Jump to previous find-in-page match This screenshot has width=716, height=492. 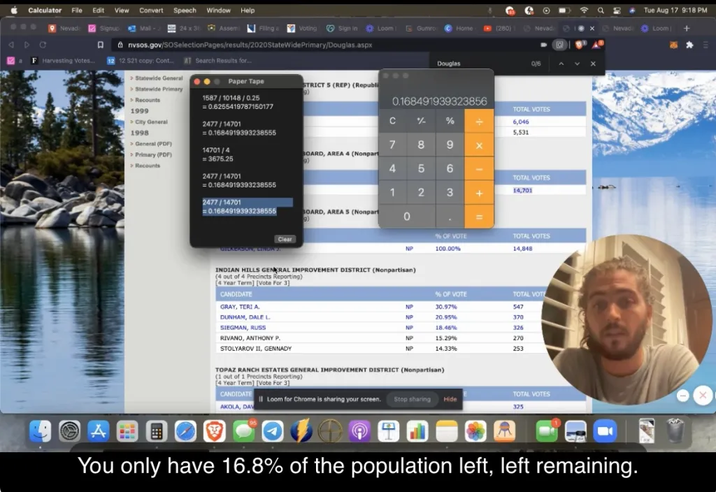click(x=561, y=64)
